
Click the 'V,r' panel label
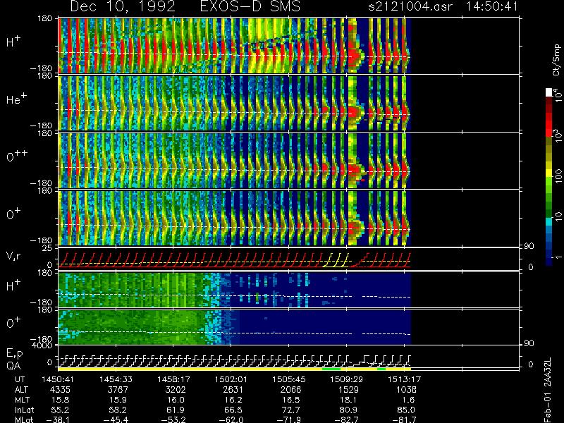pos(14,255)
